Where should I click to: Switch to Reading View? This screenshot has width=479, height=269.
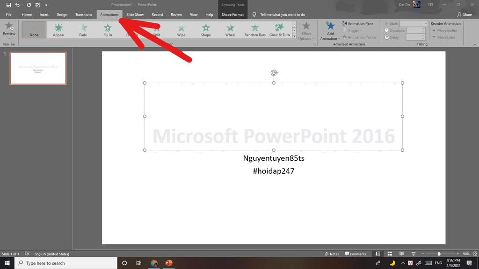[x=401, y=254]
